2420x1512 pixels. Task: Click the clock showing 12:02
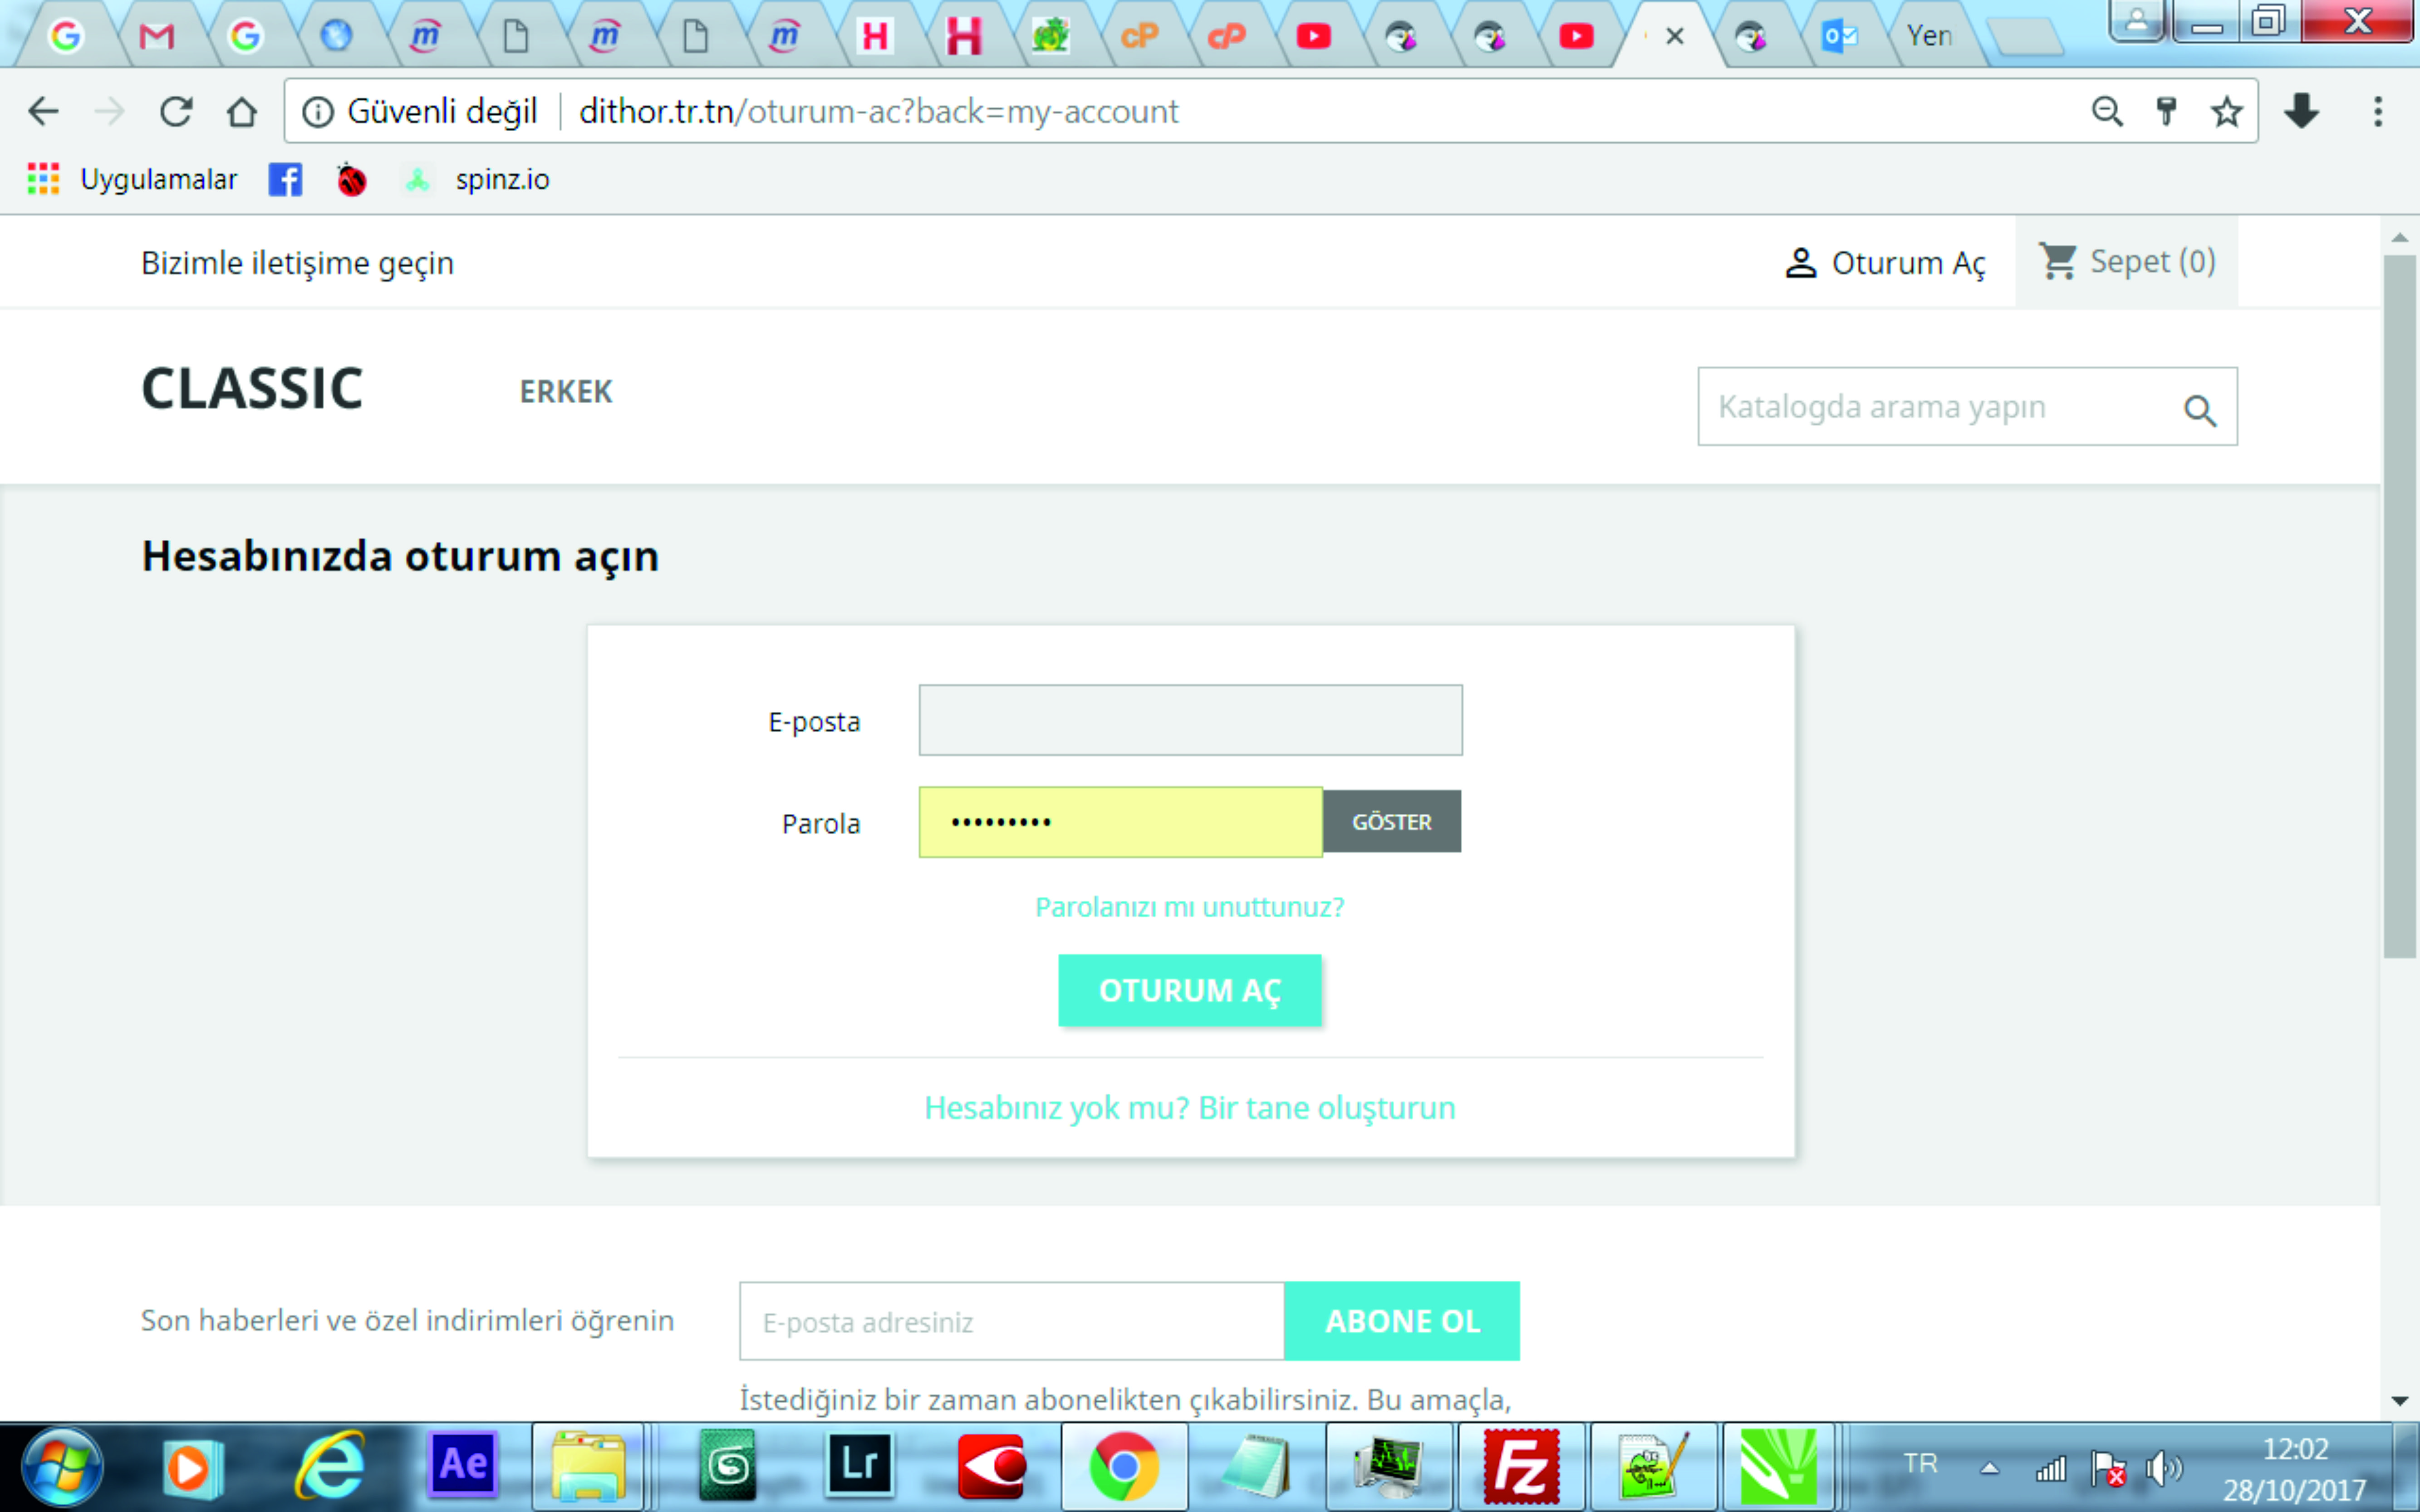[x=2295, y=1449]
